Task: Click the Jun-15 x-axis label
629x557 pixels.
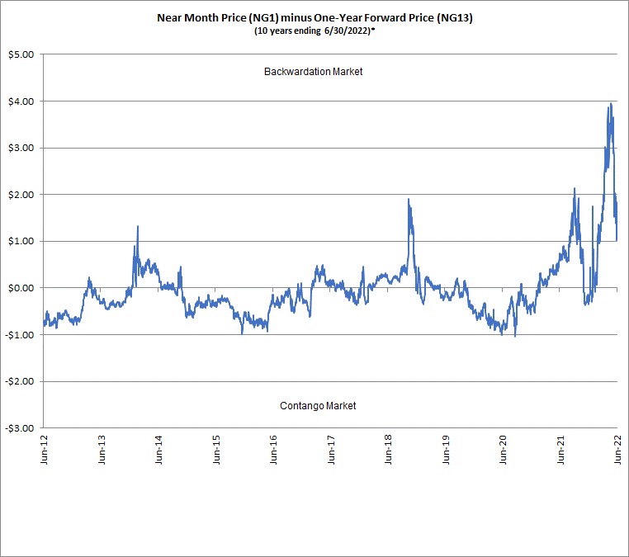Action: (215, 450)
